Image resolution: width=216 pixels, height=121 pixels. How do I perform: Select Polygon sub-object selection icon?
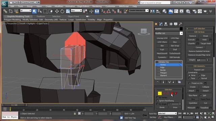pos(172,93)
